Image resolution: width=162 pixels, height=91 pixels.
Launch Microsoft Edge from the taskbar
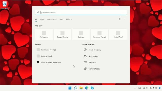pyautogui.click(x=87, y=88)
